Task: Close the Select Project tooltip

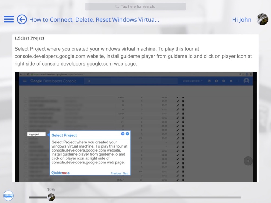Action: (x=127, y=134)
